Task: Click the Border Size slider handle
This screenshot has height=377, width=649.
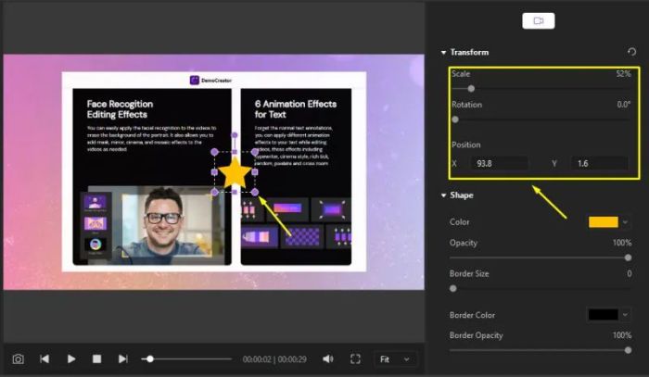Action: [x=453, y=288]
